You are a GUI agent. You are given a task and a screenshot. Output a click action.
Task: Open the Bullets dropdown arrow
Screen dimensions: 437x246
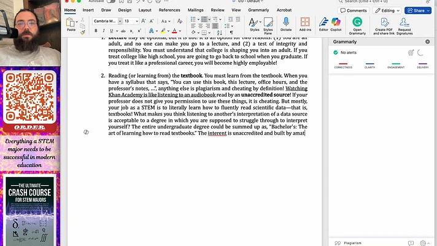[198, 20]
